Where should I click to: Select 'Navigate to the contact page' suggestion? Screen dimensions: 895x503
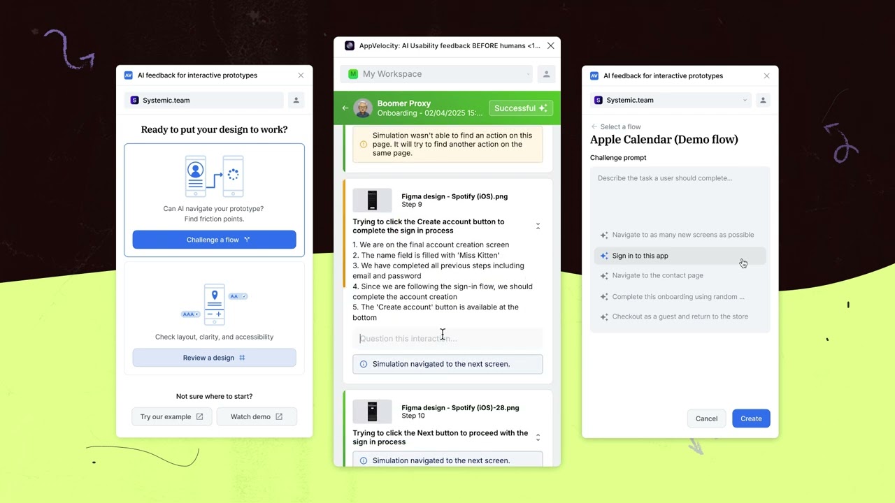click(x=680, y=276)
